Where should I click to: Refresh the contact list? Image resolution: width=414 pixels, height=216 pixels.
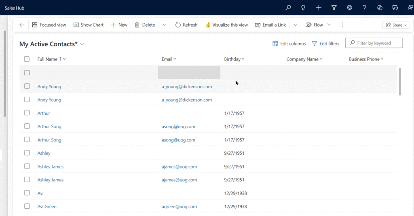[186, 25]
